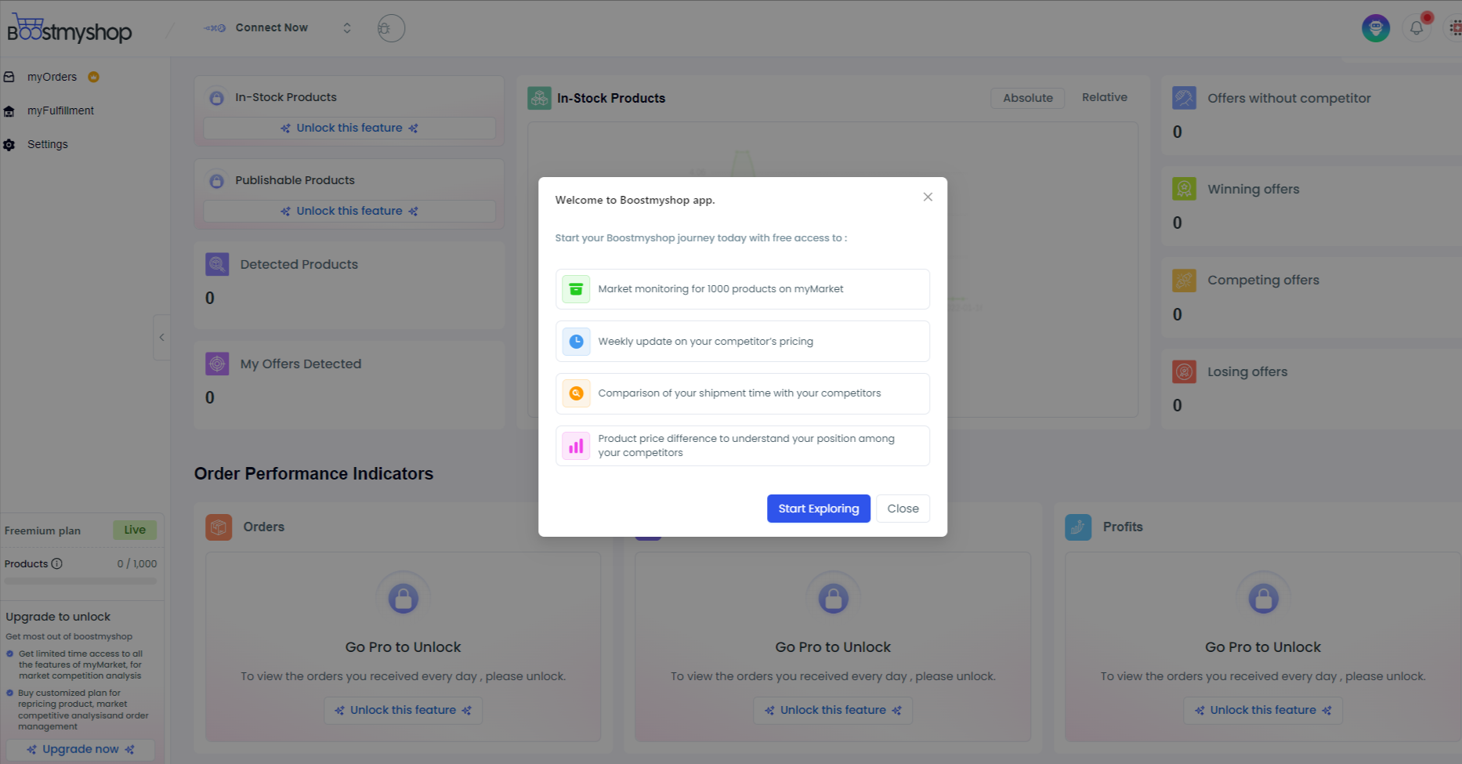Unlock the In-Stock Products feature
The width and height of the screenshot is (1462, 764).
click(x=349, y=129)
